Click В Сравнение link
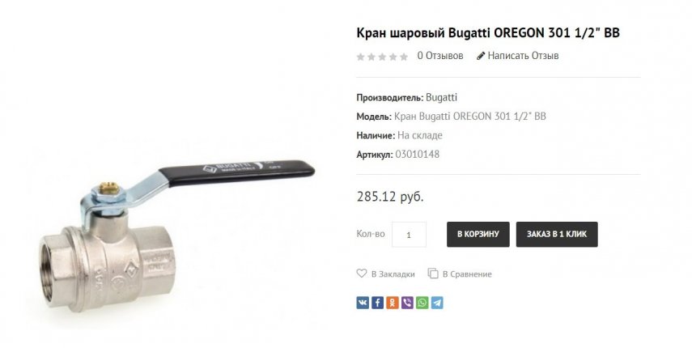 pos(467,274)
